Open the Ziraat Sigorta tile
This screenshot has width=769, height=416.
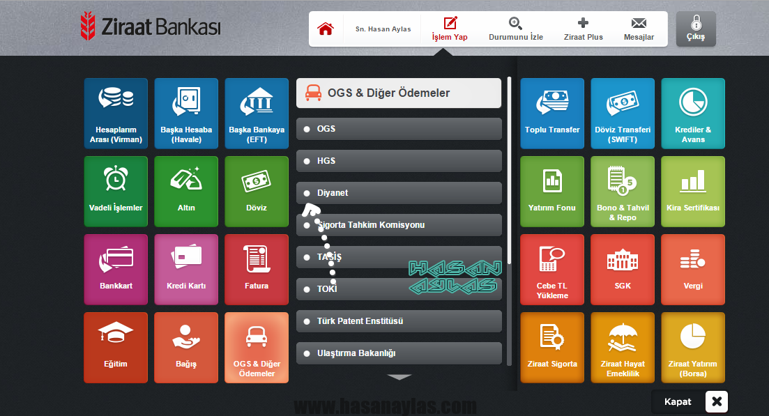(x=552, y=347)
